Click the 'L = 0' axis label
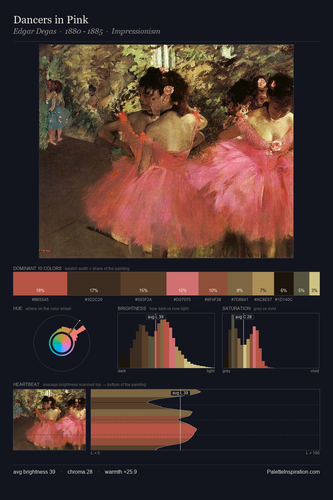Image resolution: width=333 pixels, height=500 pixels. [95, 453]
